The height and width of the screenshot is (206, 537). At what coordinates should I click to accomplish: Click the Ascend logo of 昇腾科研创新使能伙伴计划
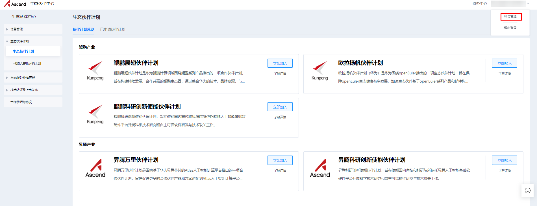point(320,168)
